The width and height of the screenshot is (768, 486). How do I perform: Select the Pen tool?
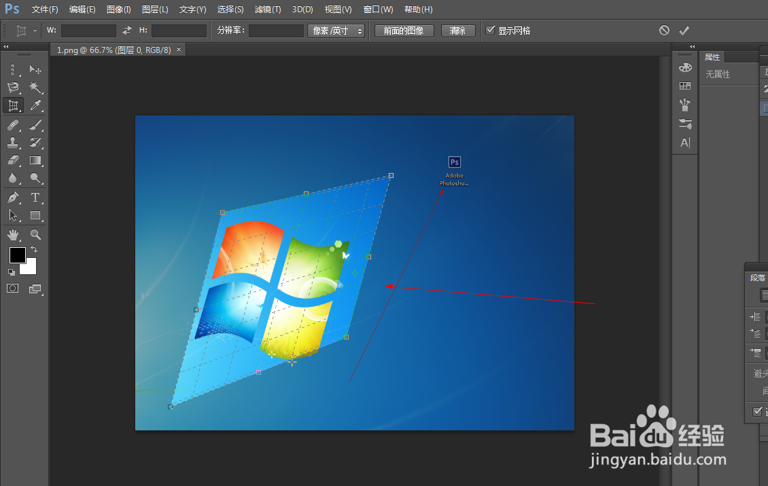pos(13,198)
